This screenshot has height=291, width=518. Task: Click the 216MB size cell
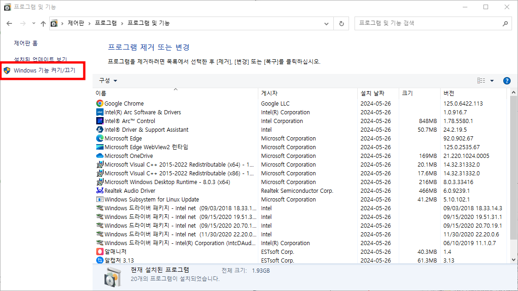click(428, 182)
